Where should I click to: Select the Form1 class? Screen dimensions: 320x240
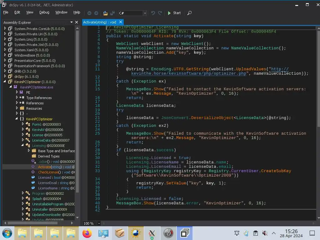tap(46, 124)
